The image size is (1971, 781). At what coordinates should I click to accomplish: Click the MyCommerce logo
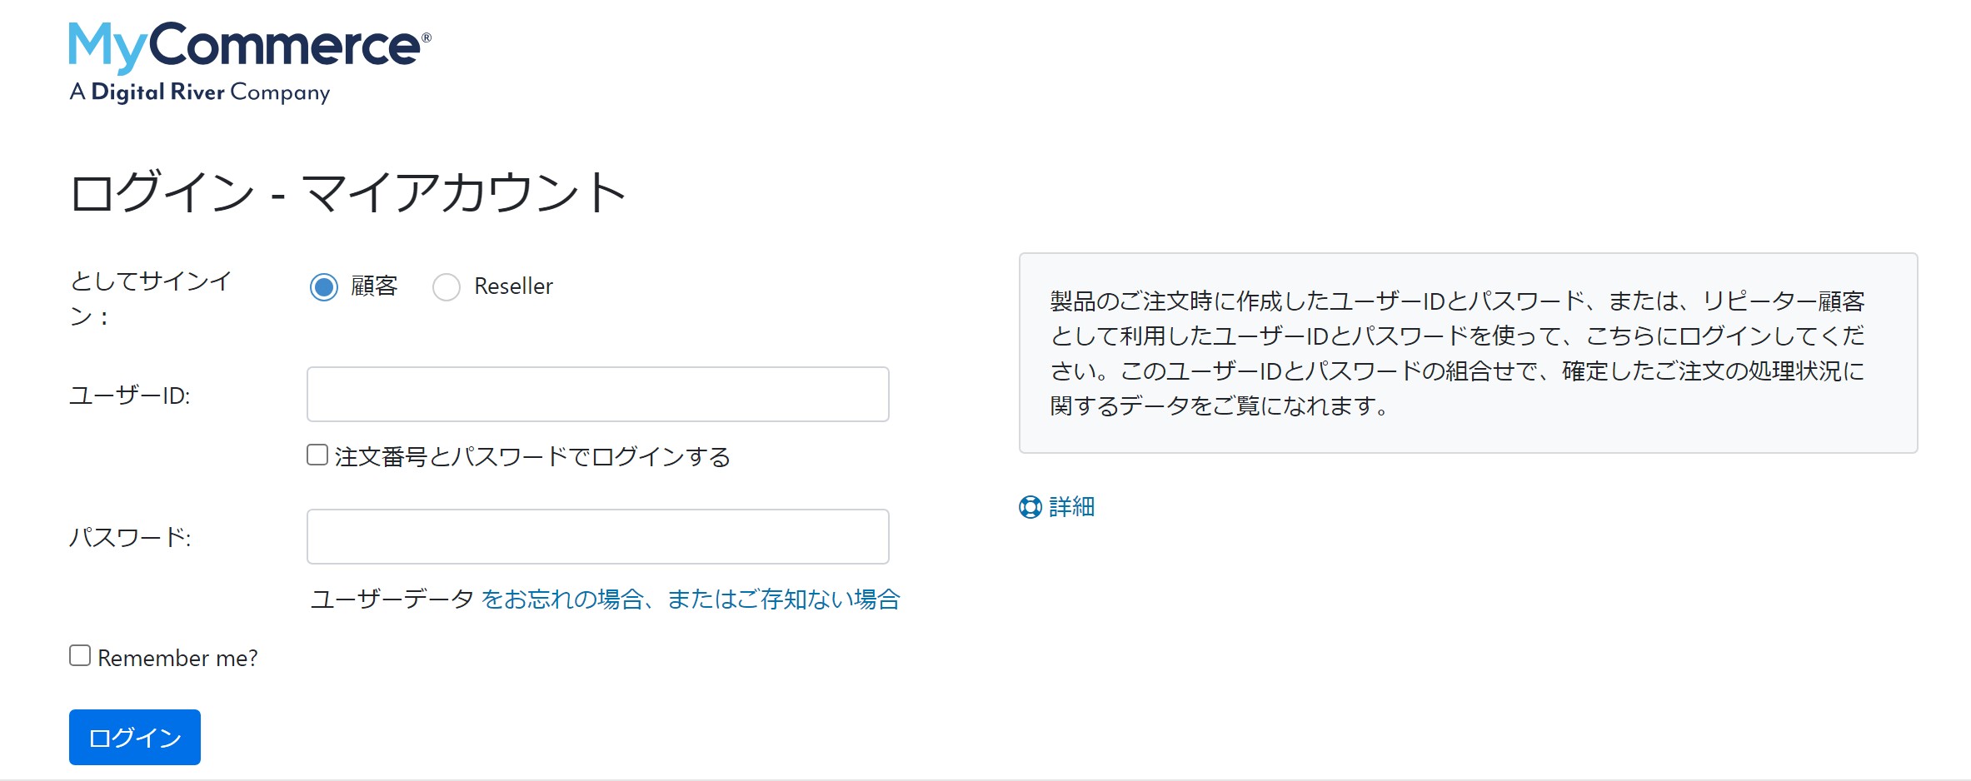point(250,62)
